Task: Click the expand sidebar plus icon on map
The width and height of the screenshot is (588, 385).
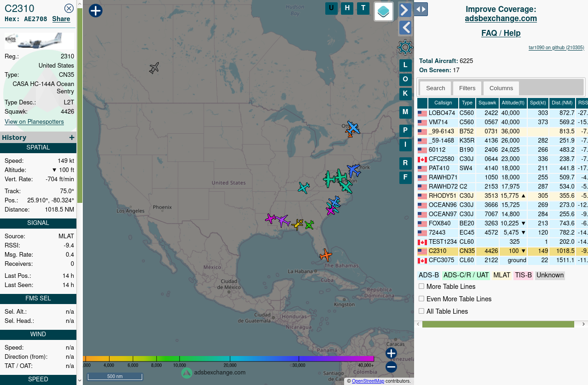Action: coord(95,11)
